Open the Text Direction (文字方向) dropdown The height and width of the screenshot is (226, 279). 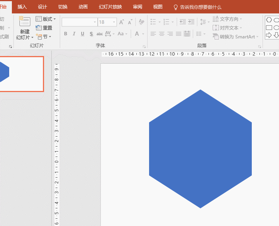pos(228,19)
